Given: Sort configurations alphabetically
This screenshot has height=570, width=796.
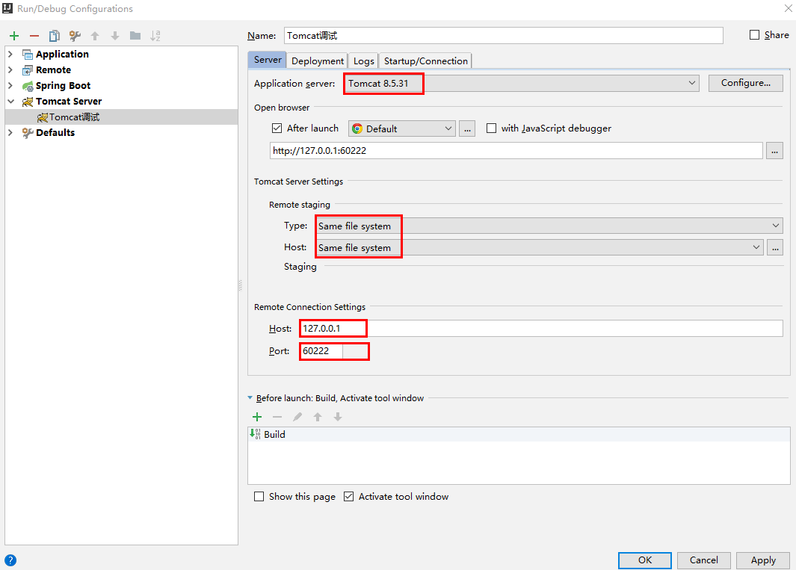Looking at the screenshot, I should 155,36.
